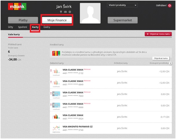Switch to the Spoření submenu

23,27
